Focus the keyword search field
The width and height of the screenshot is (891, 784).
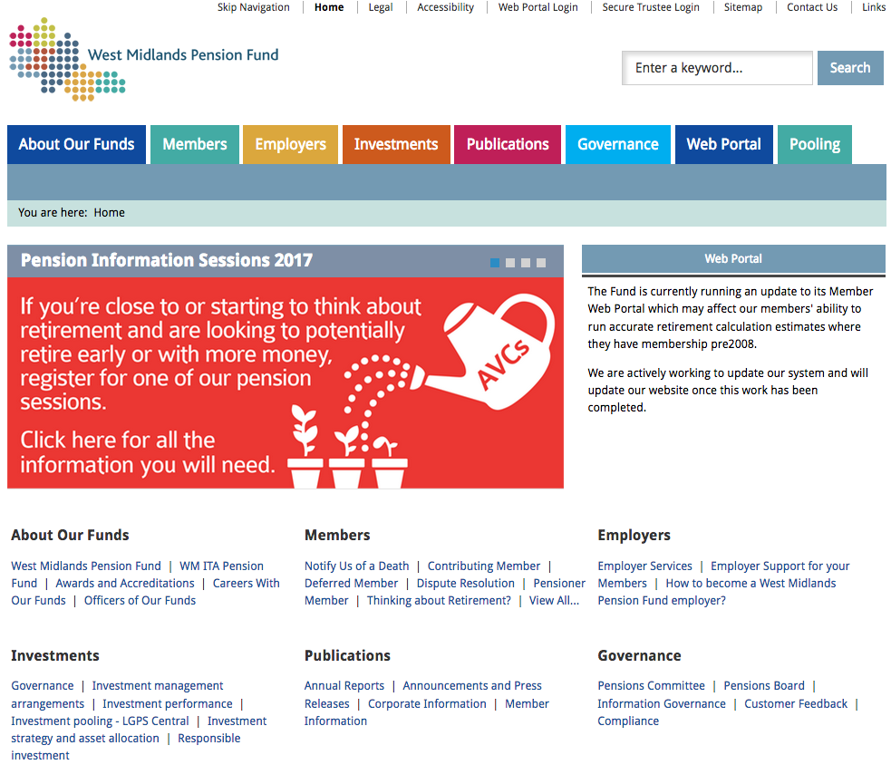716,68
